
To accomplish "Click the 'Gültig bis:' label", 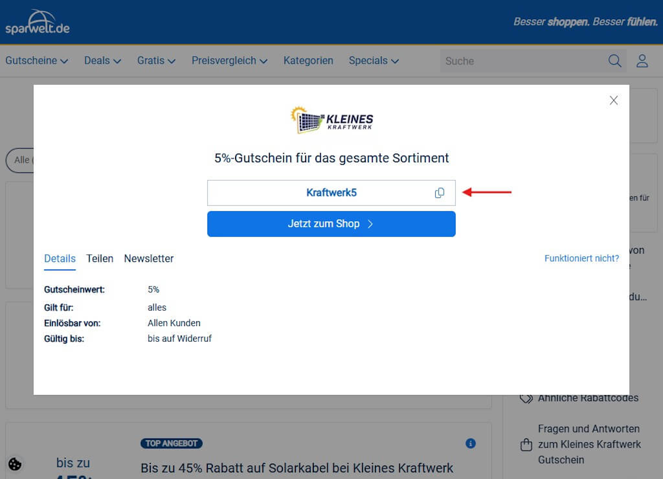I will point(64,339).
